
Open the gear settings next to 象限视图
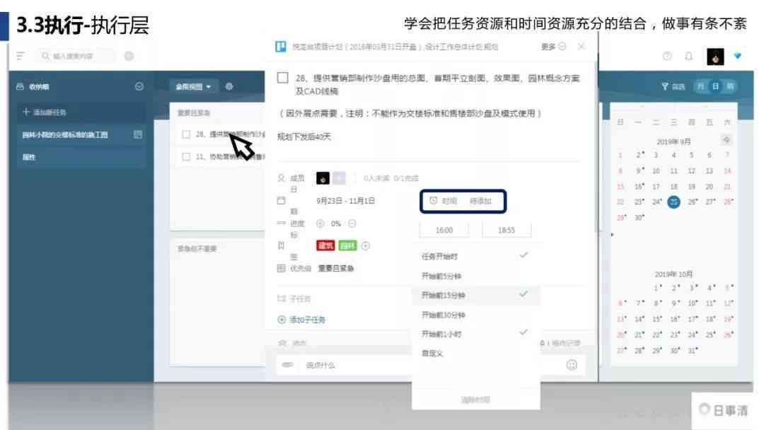pos(229,86)
